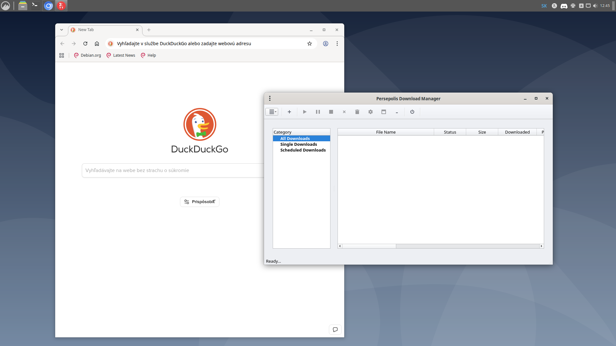616x346 pixels.
Task: Sort by File Name column header
Action: click(386, 132)
